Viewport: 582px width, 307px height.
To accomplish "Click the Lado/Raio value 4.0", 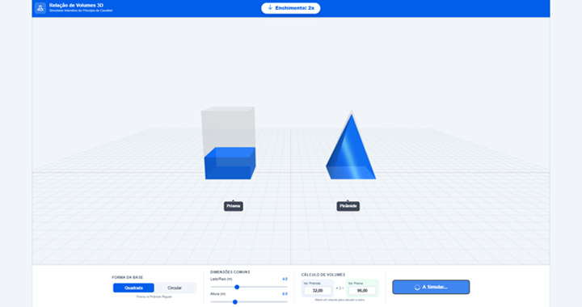I will [285, 279].
